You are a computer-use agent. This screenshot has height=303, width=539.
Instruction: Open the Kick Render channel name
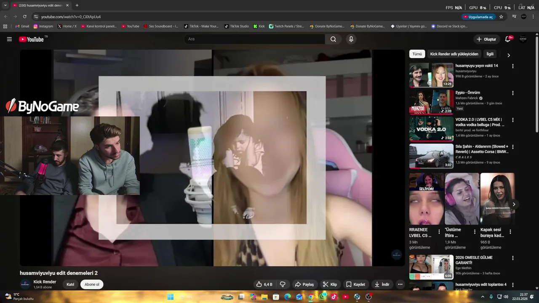pos(45,282)
